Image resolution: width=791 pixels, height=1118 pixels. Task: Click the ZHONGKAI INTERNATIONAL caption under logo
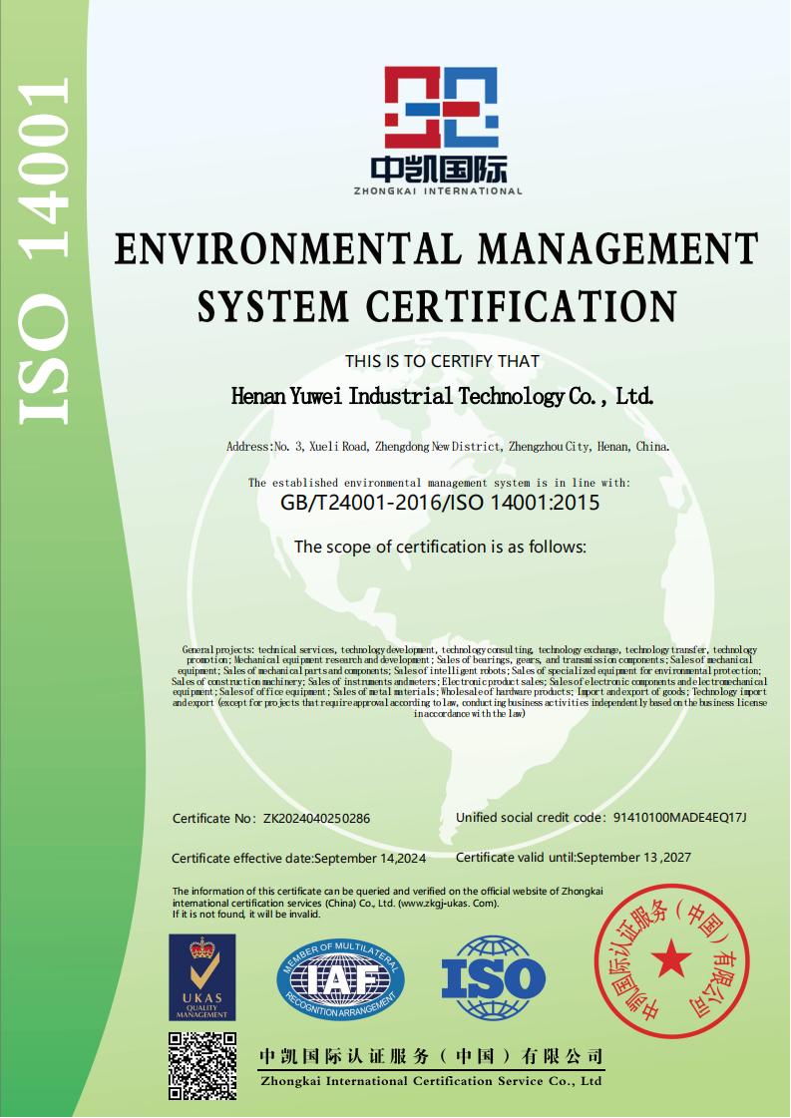point(439,191)
